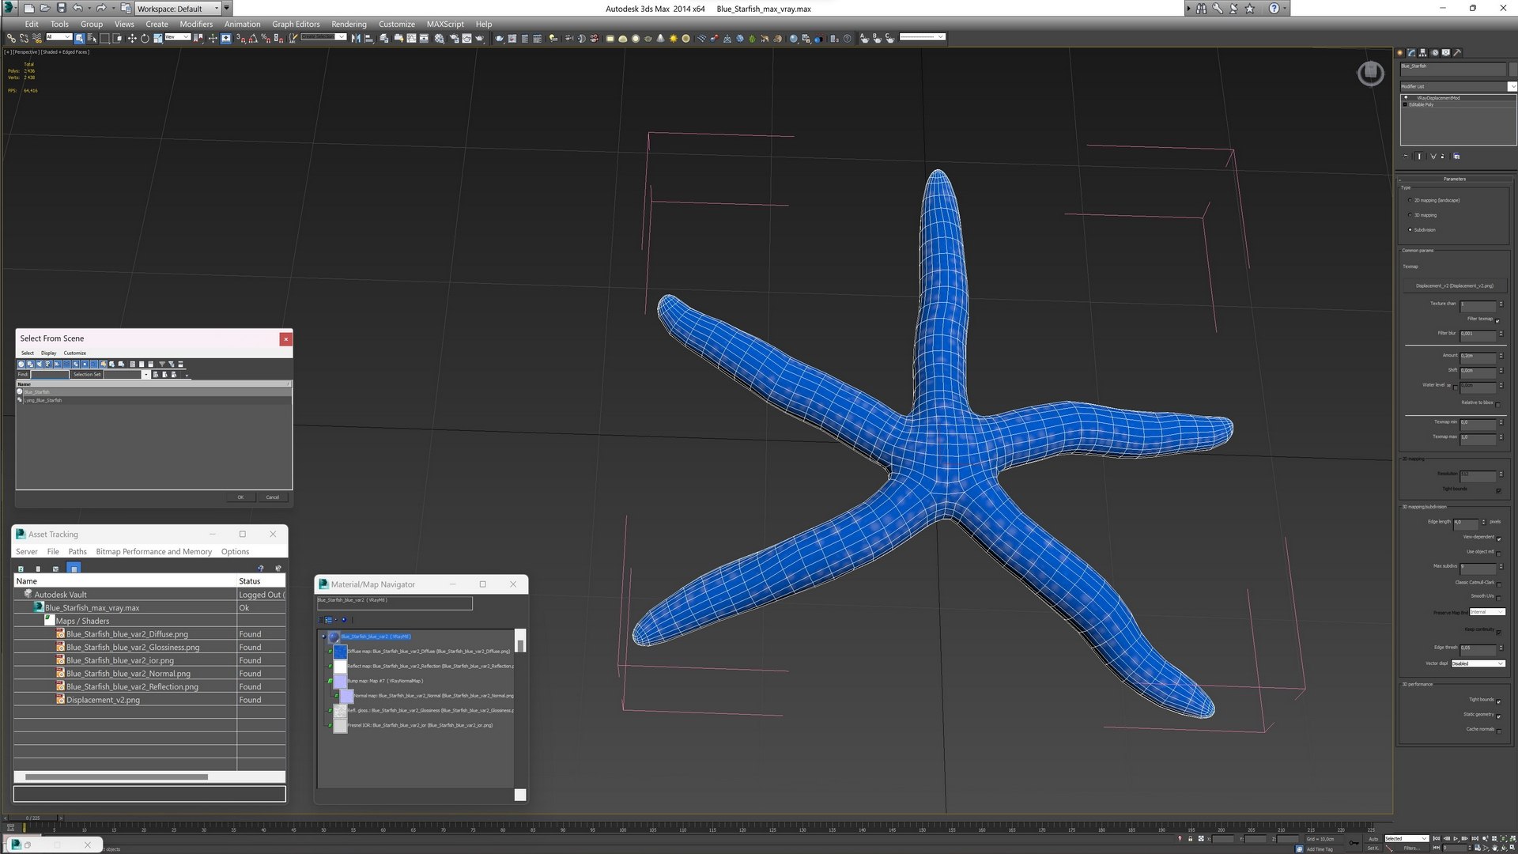Open the Graph Editors menu
The width and height of the screenshot is (1518, 854).
(296, 24)
